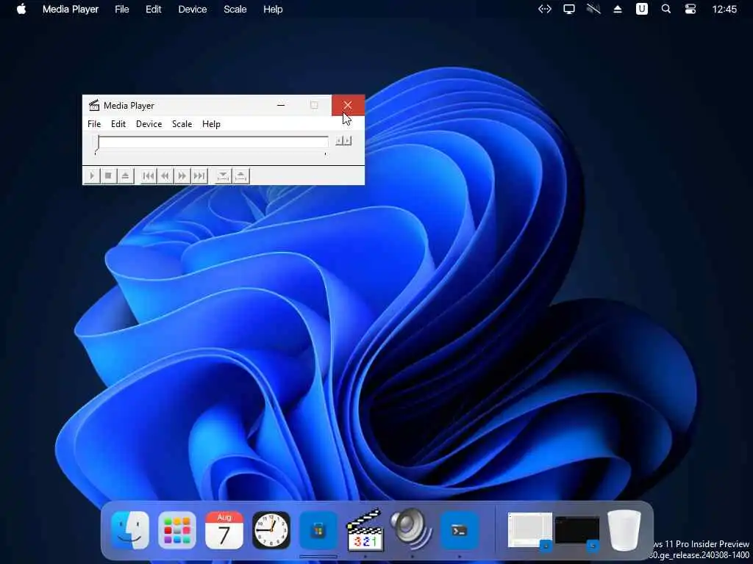753x564 pixels.
Task: Click the 12:45 clock in menu bar
Action: [x=724, y=9]
